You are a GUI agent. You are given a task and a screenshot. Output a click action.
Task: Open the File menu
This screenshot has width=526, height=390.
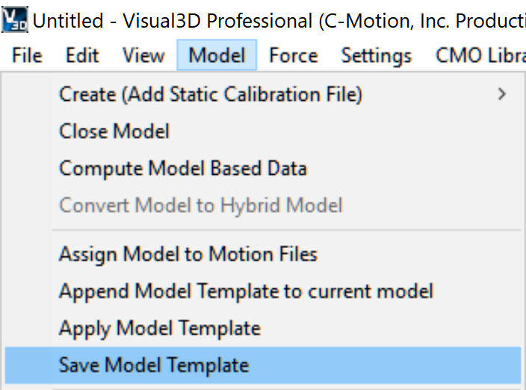point(27,55)
